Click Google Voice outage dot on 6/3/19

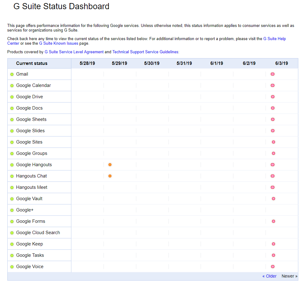tap(273, 267)
